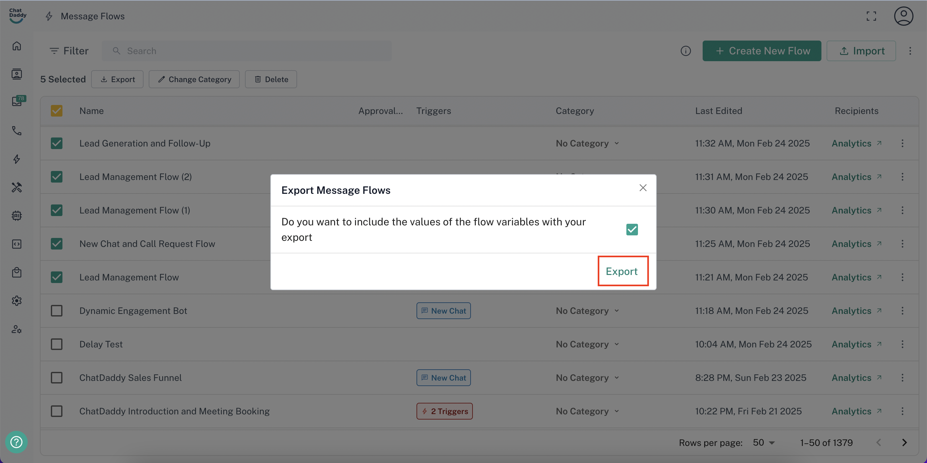The width and height of the screenshot is (927, 463).
Task: Open the home icon in sidebar
Action: (x=16, y=46)
